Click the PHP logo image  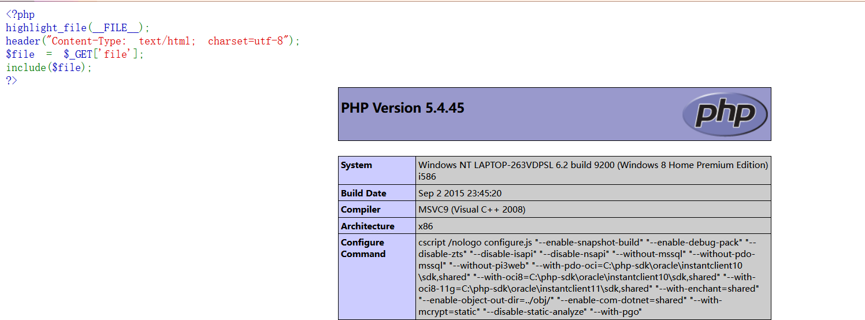click(725, 114)
